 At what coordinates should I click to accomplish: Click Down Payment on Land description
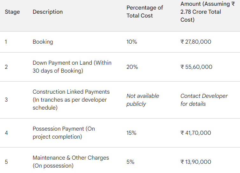click(x=72, y=67)
